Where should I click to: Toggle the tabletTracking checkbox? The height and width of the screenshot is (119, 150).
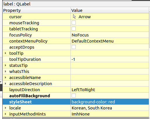pos(74,29)
